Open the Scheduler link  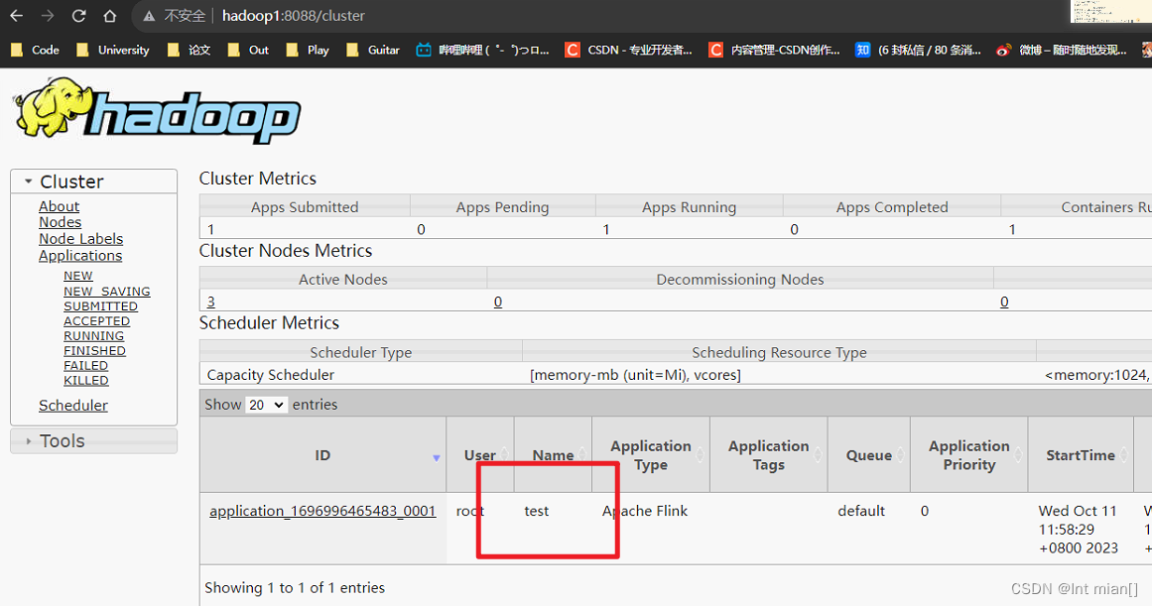click(x=72, y=406)
